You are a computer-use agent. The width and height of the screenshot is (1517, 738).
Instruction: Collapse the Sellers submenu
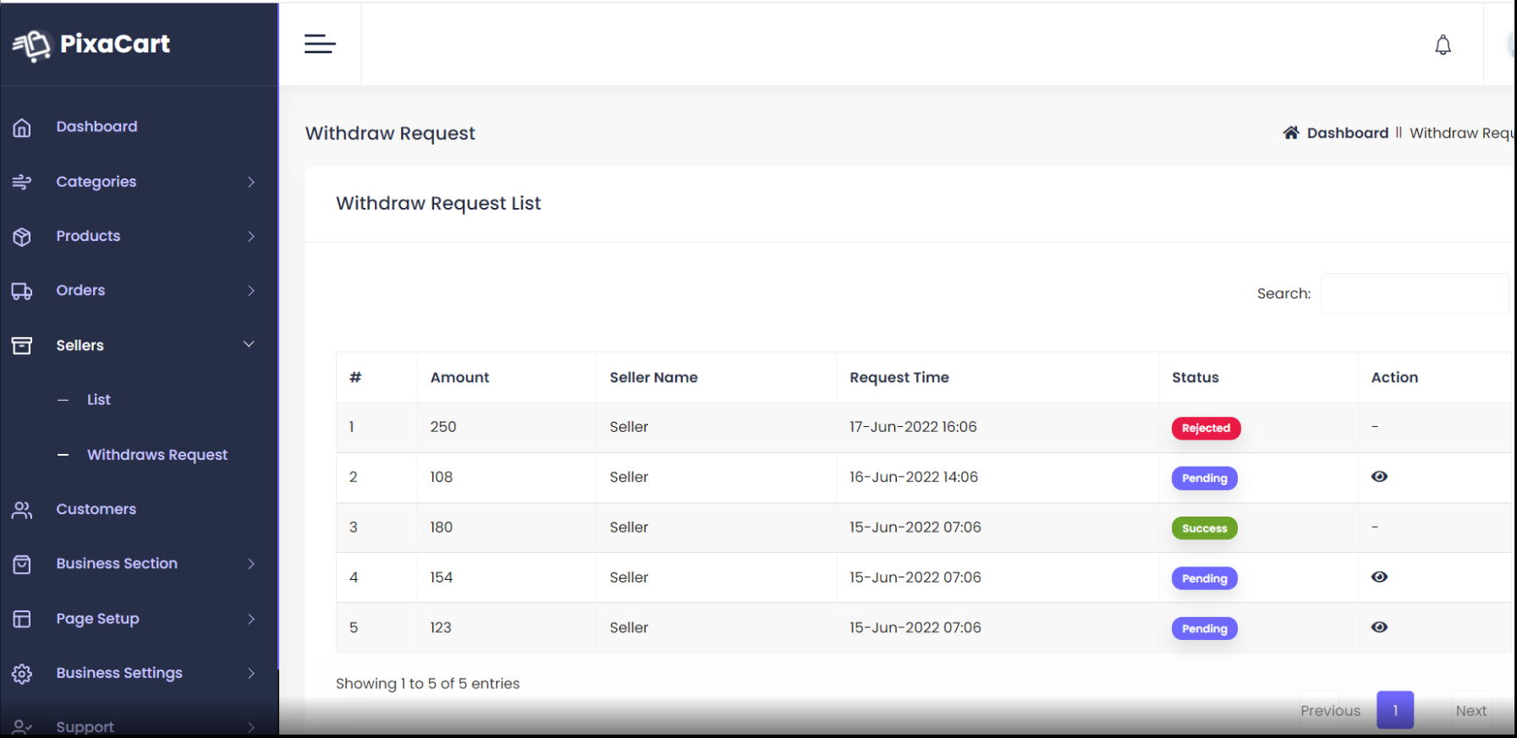[249, 345]
